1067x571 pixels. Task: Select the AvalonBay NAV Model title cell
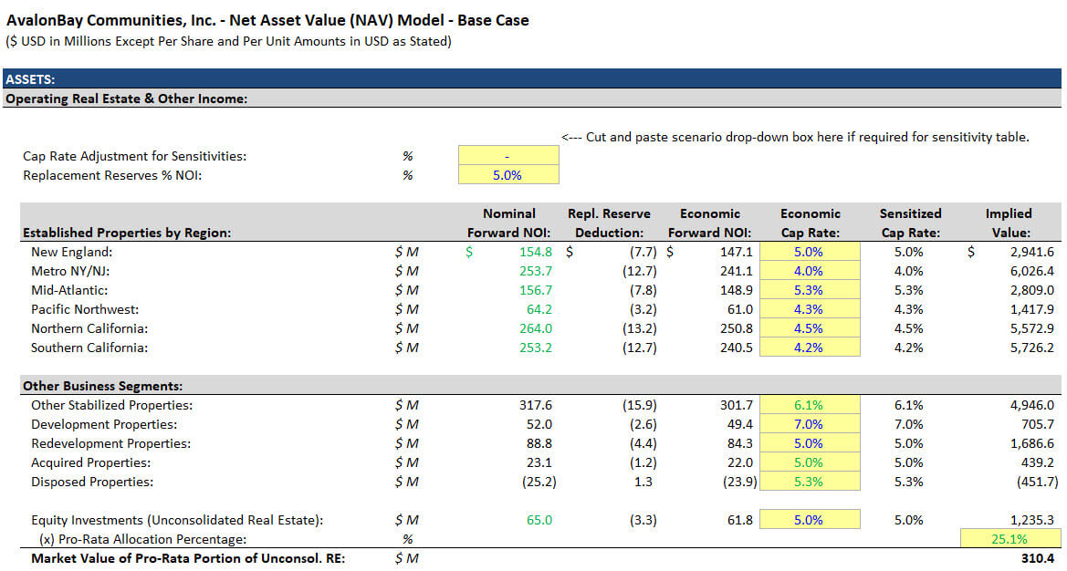[x=267, y=20]
